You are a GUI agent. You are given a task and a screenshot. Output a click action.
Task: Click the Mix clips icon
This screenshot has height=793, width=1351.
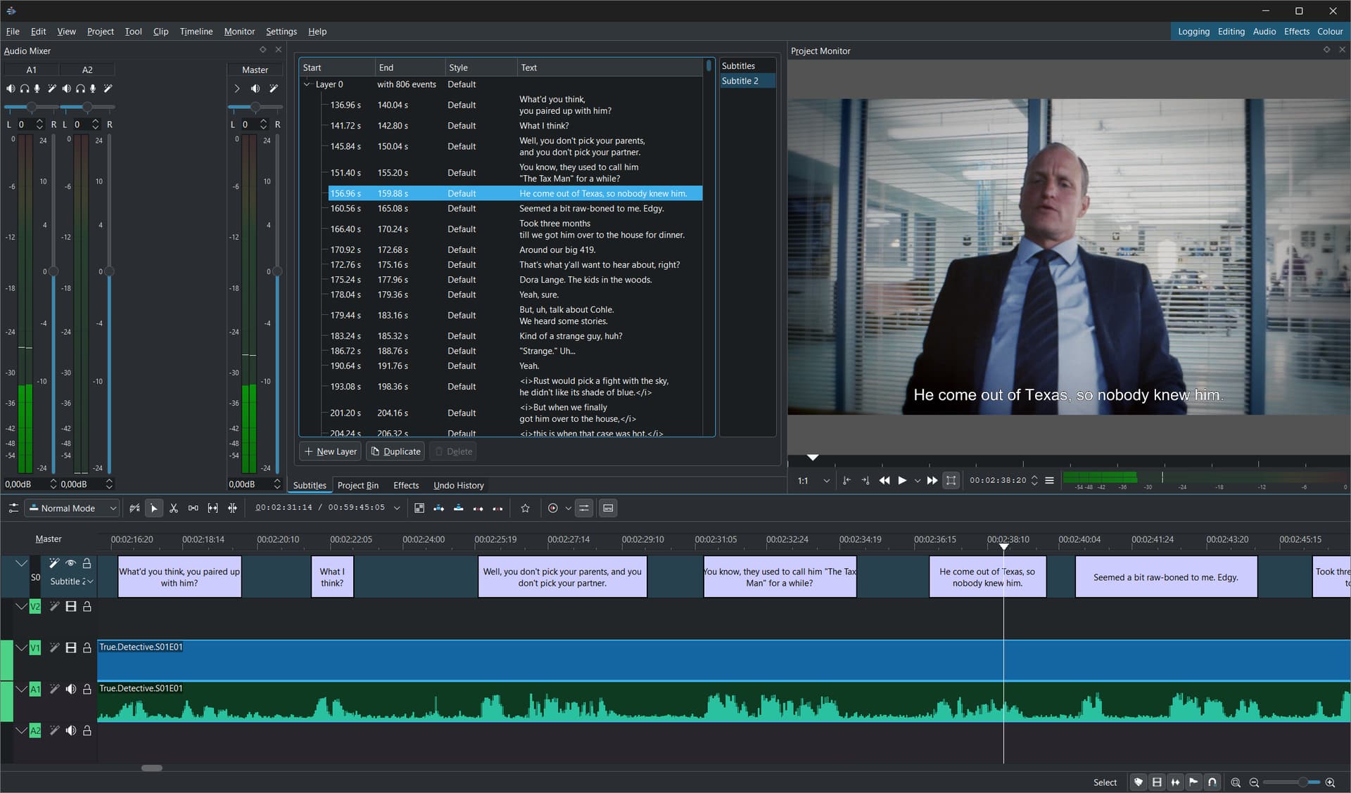(419, 508)
